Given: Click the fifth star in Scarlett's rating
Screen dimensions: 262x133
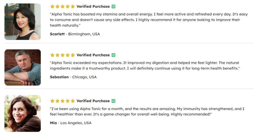Looking at the screenshot, I should 73,6.
